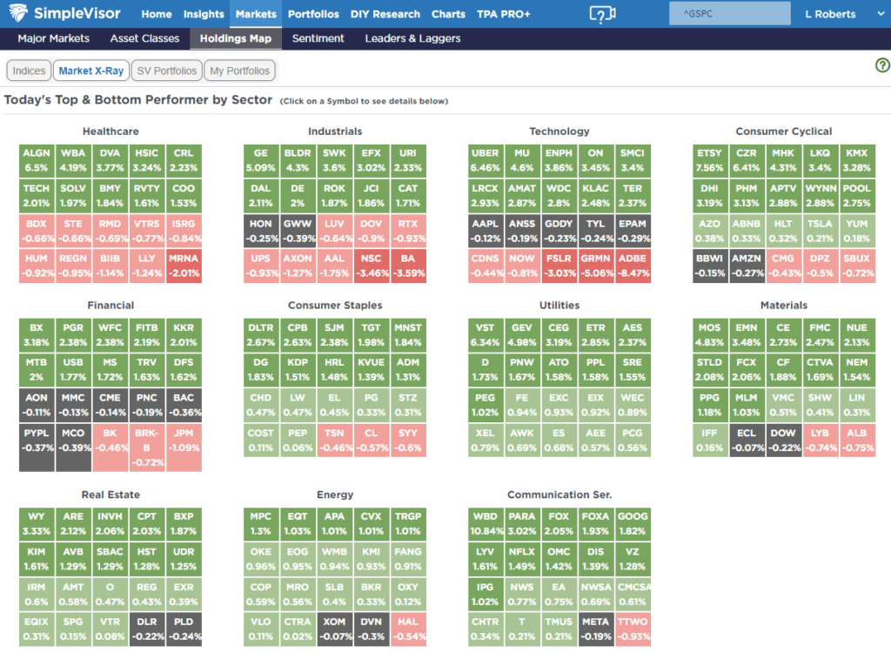Select the SV Portfolios view button
The width and height of the screenshot is (891, 653).
click(x=166, y=71)
